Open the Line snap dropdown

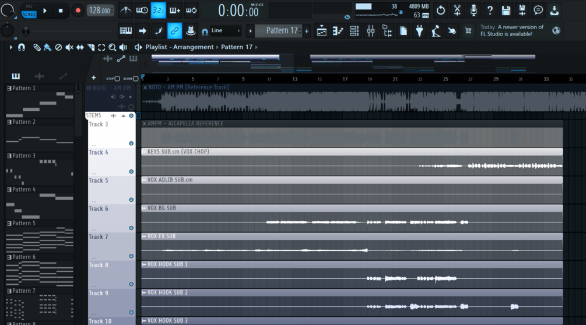point(225,31)
